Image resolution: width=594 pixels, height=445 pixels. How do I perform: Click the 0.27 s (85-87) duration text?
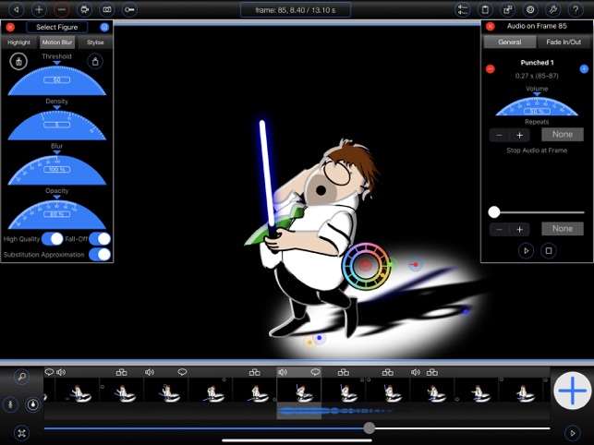(537, 76)
